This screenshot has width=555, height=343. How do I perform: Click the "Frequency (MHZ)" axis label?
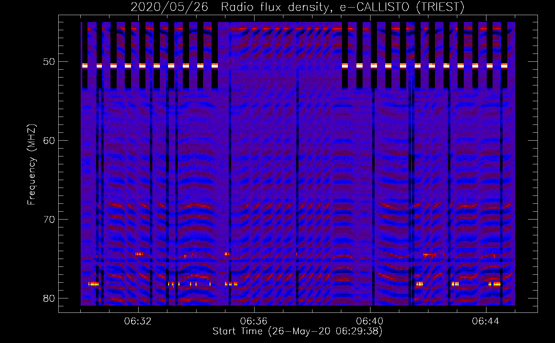point(31,165)
